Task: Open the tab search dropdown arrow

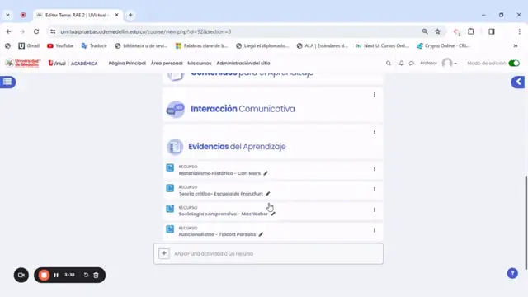Action: (x=7, y=15)
